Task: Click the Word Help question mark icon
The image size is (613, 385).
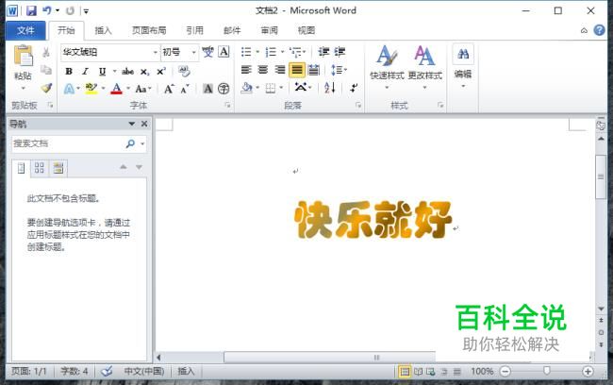Action: [x=599, y=30]
